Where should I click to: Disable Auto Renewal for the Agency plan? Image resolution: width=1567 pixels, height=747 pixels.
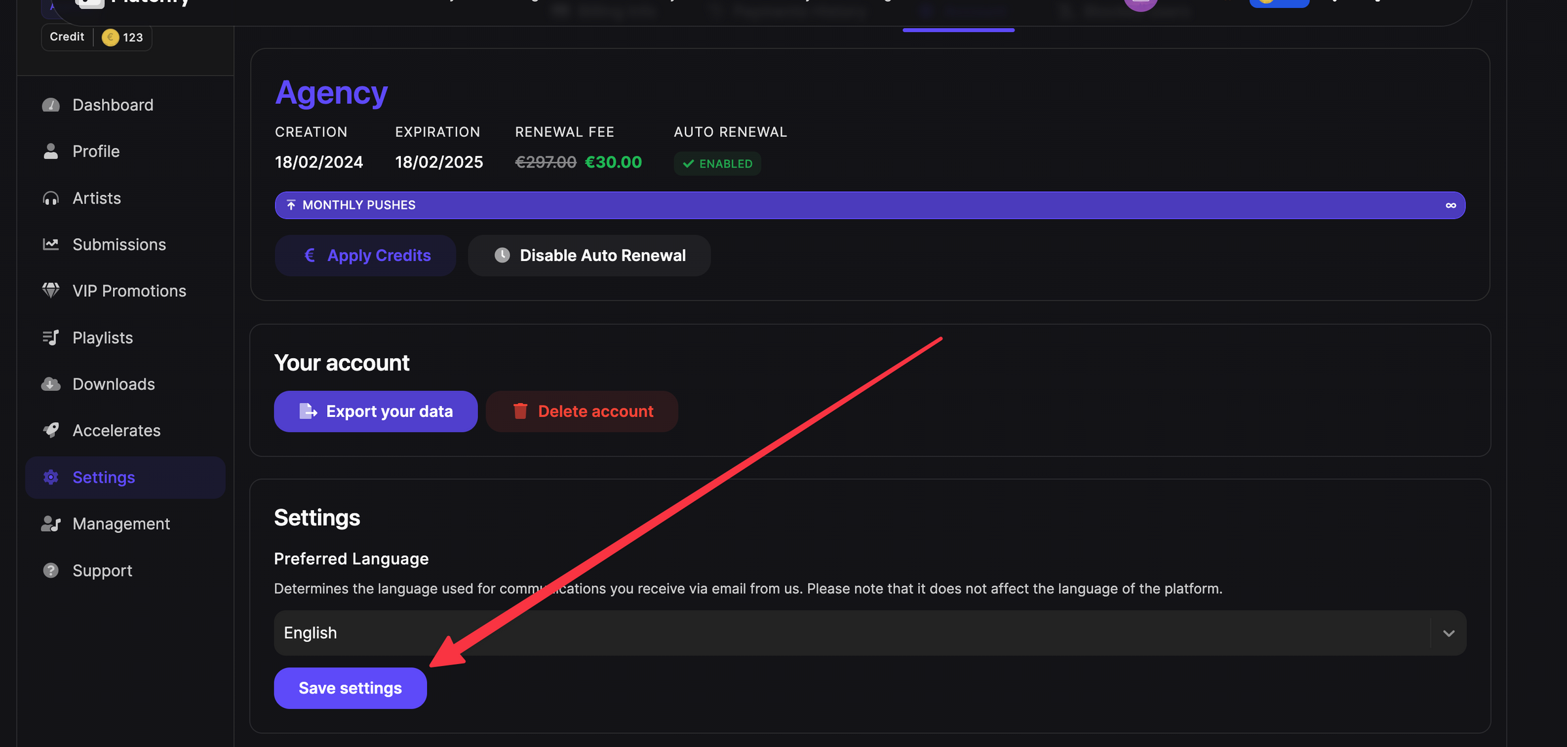click(589, 255)
